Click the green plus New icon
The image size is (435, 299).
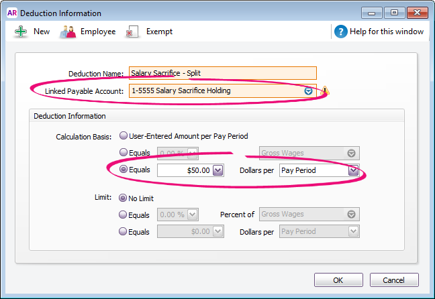coord(21,32)
